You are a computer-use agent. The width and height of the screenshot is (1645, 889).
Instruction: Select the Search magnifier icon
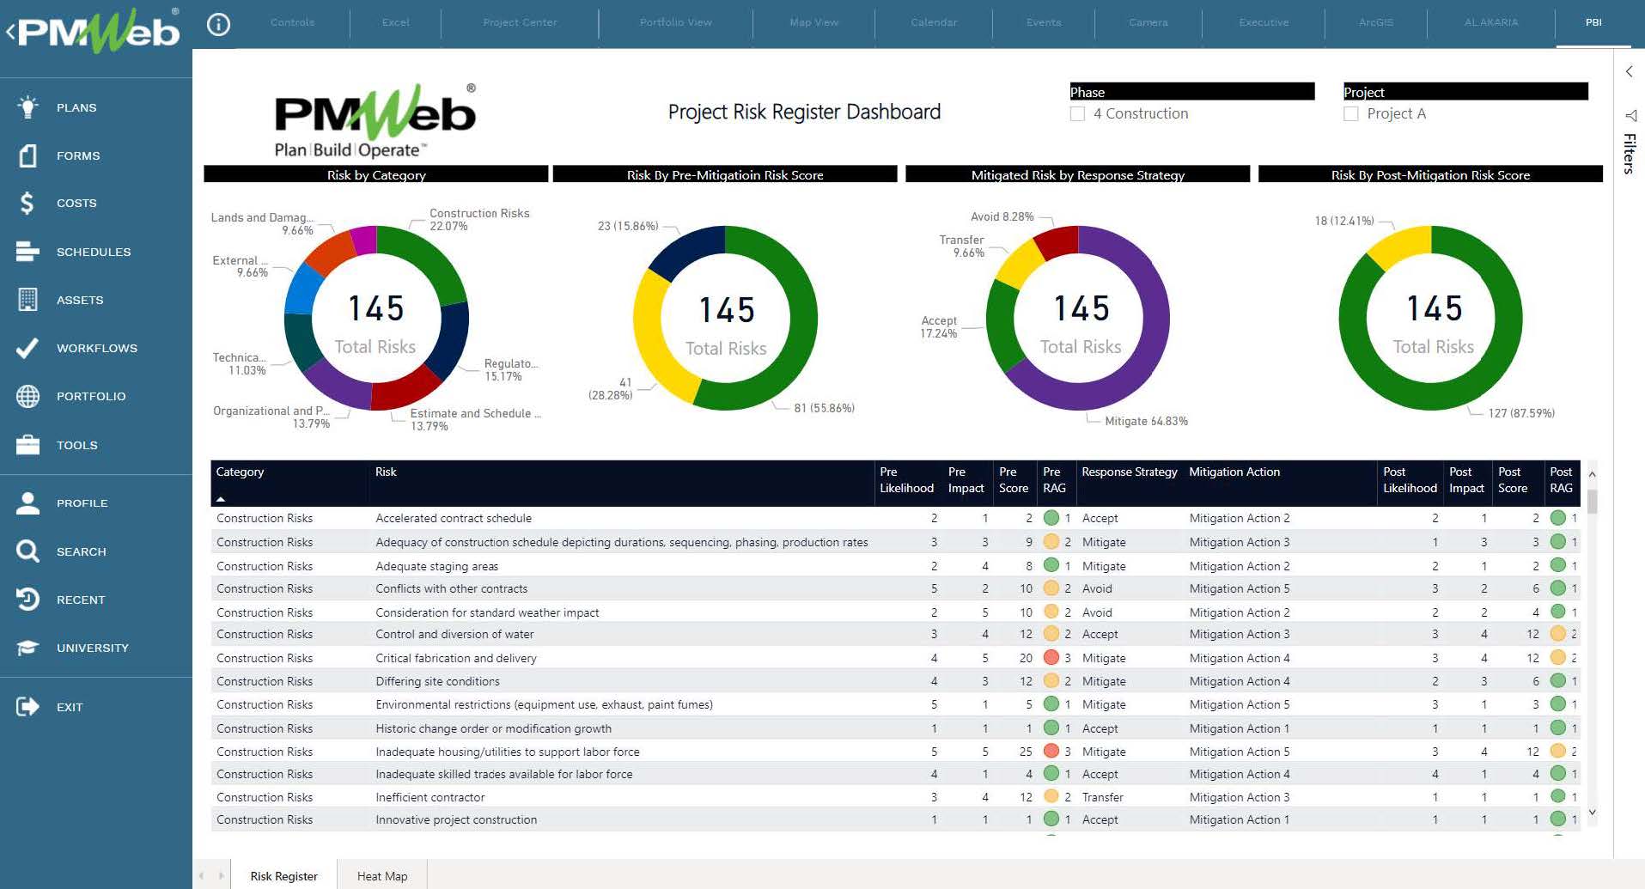27,551
